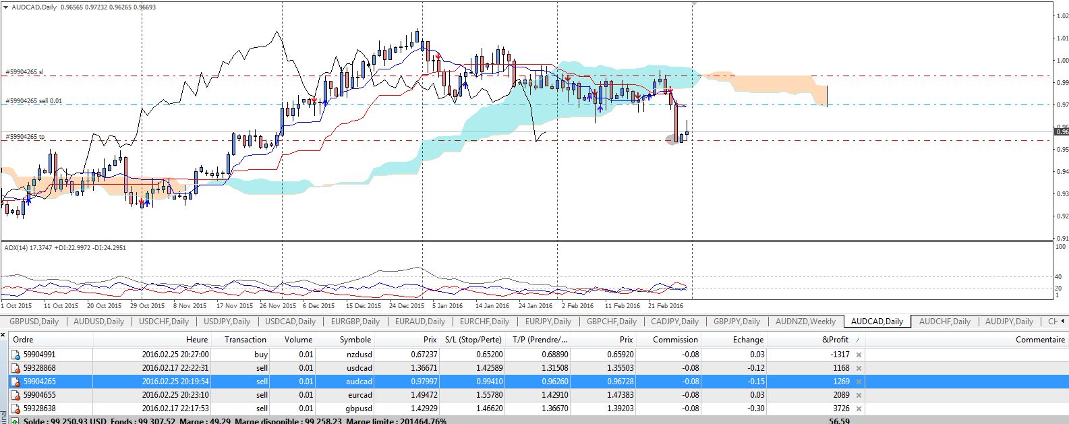The height and width of the screenshot is (424, 1069).
Task: Click the sell order icon for 59904655
Action: pyautogui.click(x=16, y=395)
